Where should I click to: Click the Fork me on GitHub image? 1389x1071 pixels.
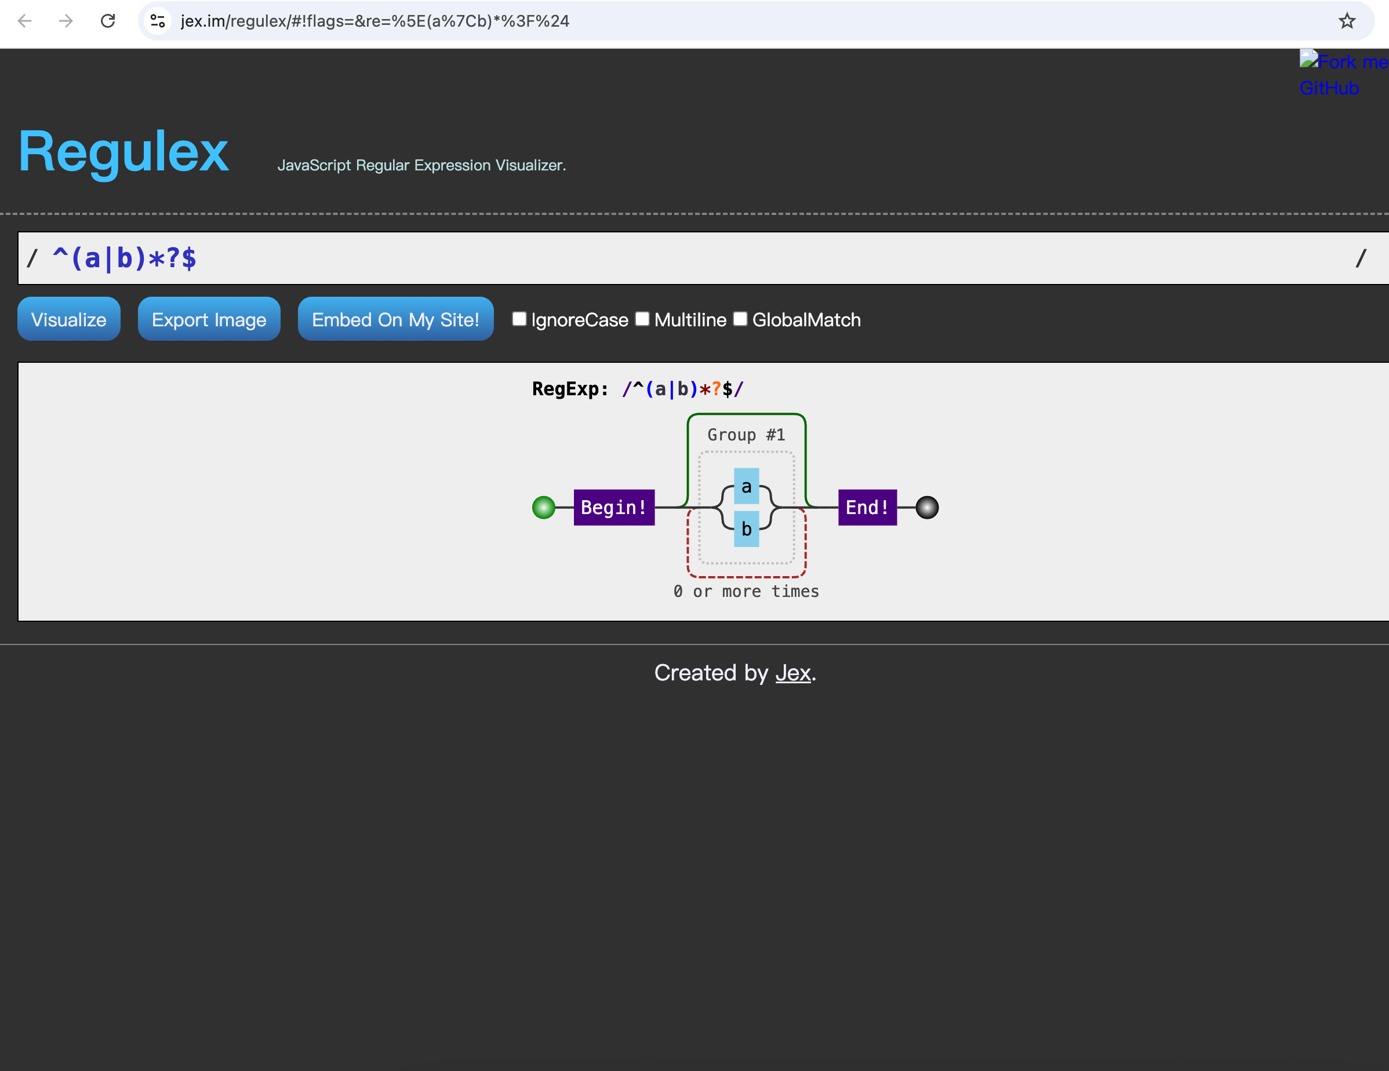point(1342,74)
